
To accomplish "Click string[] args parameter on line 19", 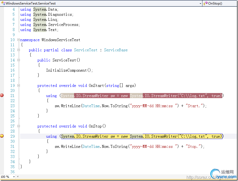I will point(120,86).
